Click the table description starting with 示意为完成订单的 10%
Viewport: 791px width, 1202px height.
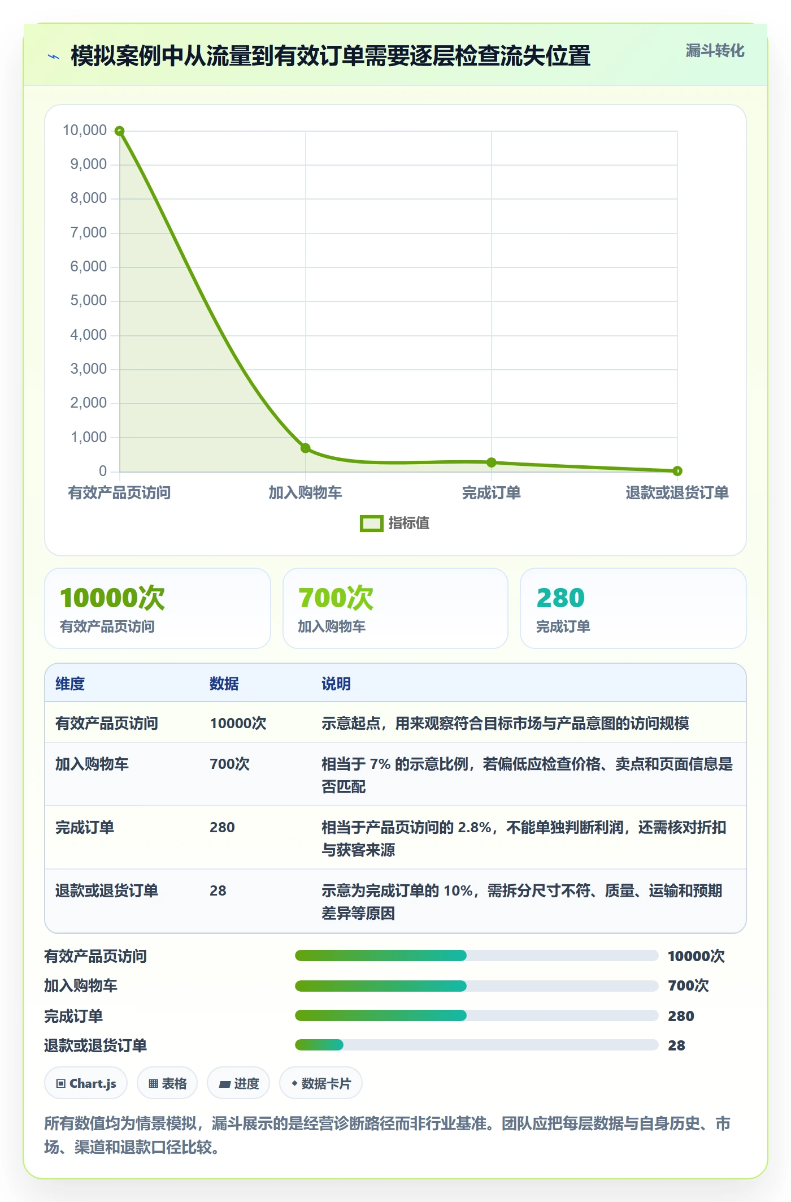(x=521, y=902)
